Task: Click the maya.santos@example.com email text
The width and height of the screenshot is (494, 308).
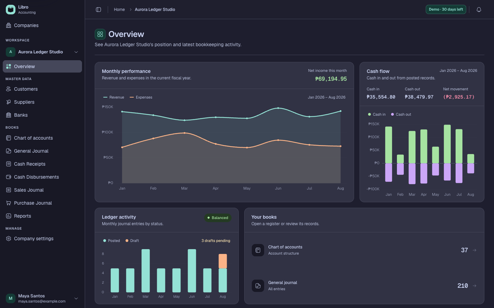Action: tap(42, 301)
